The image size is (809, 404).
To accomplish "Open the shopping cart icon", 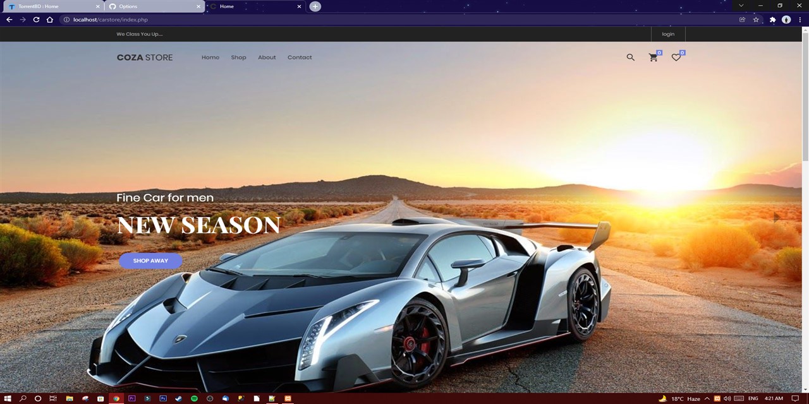I will coord(653,57).
